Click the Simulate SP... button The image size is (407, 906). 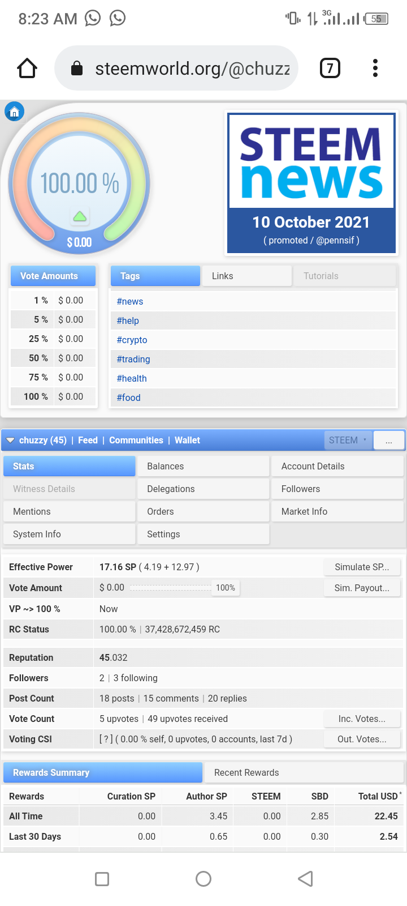(362, 567)
